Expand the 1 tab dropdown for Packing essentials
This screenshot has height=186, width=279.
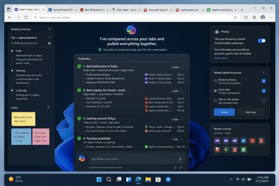[x=177, y=139]
